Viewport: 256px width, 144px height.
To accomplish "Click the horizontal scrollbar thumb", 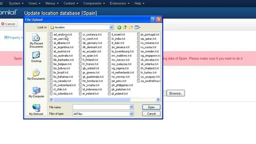I will pyautogui.click(x=92, y=100).
